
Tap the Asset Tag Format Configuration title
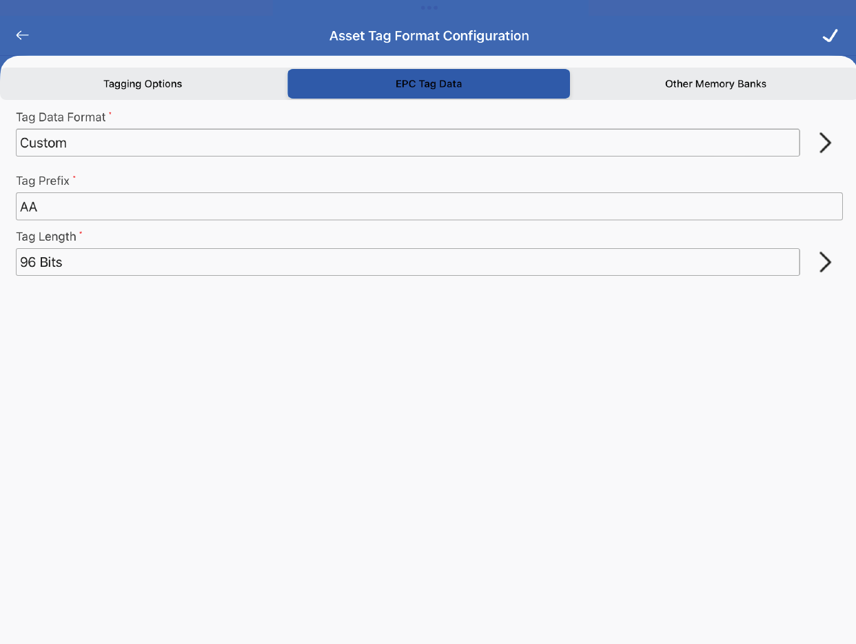pyautogui.click(x=429, y=36)
